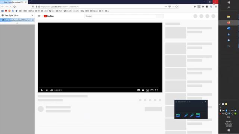Open the '3dpose' bookmarks folder
This screenshot has height=134, width=239.
pos(94,11)
